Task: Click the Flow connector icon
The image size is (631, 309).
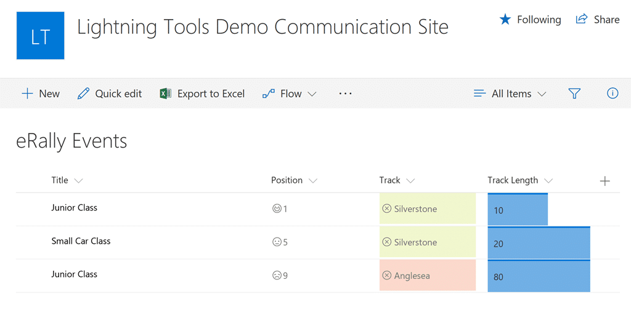Action: 269,94
